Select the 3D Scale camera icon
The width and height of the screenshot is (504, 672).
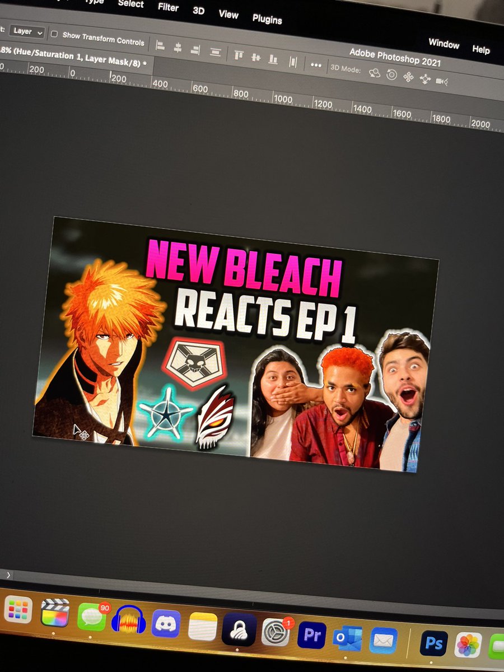click(x=442, y=81)
